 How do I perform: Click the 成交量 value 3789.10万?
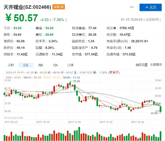(x=127, y=28)
